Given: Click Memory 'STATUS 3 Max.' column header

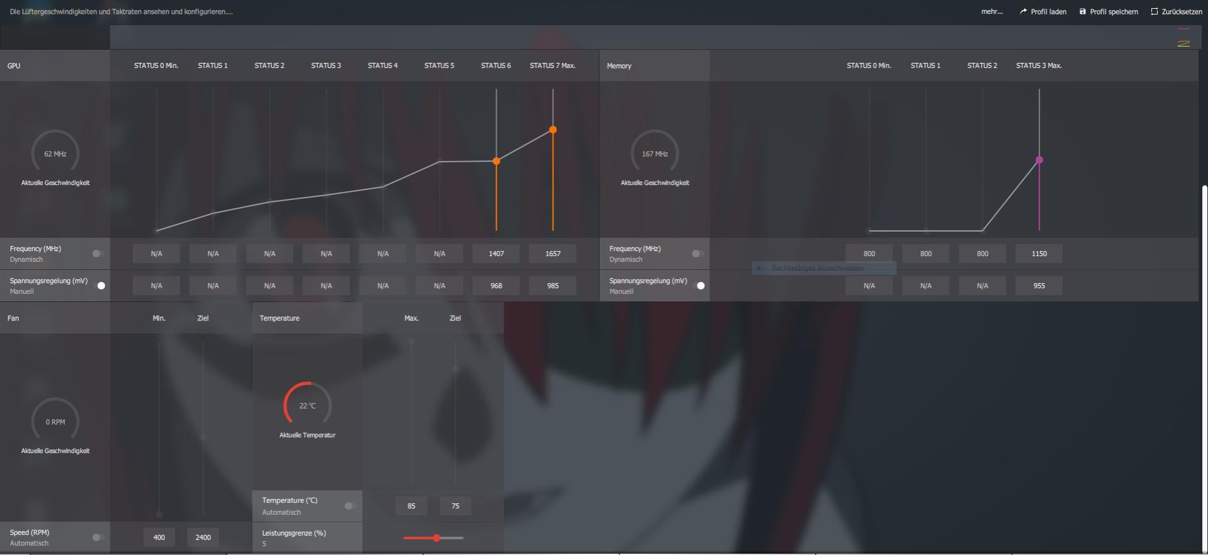Looking at the screenshot, I should pyautogui.click(x=1039, y=65).
